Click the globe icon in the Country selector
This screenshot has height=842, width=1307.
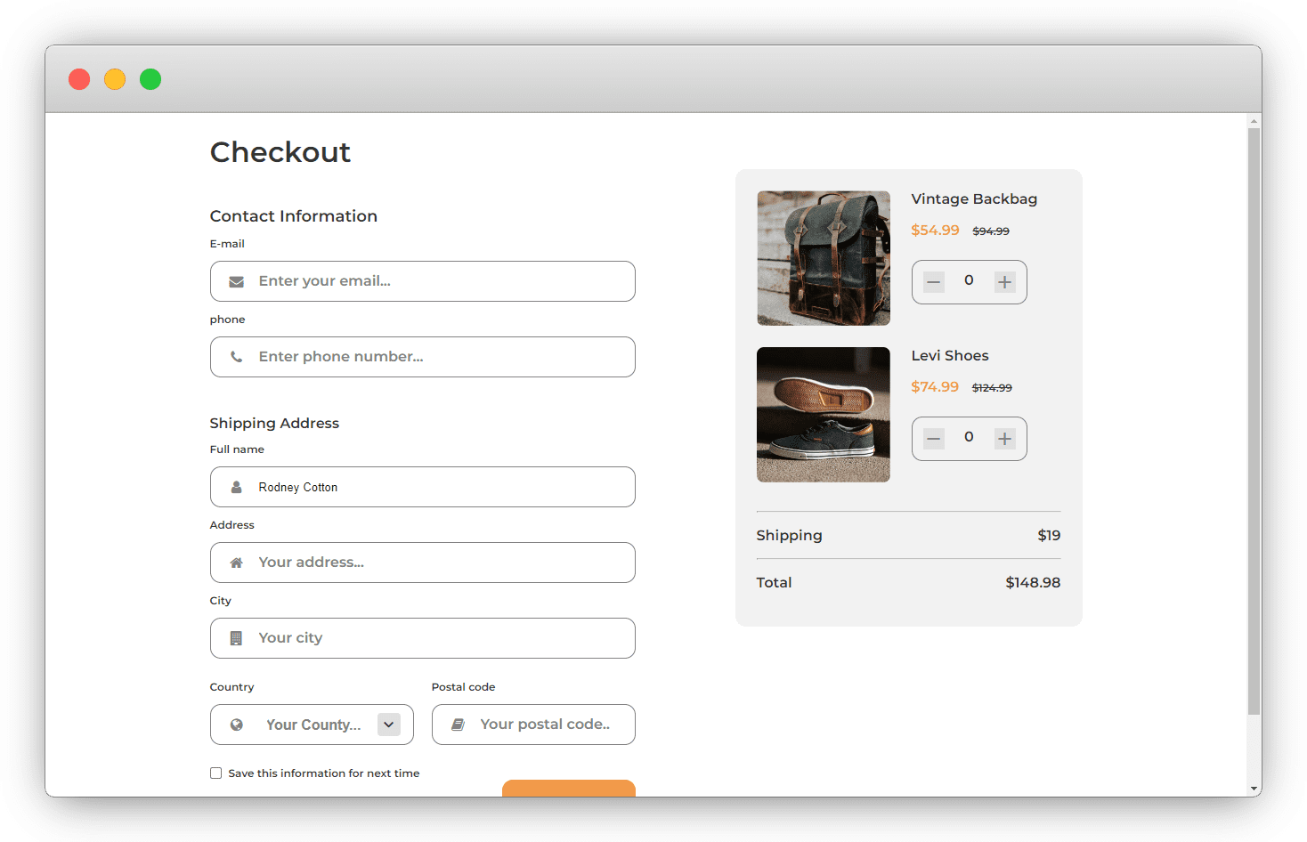pyautogui.click(x=236, y=725)
